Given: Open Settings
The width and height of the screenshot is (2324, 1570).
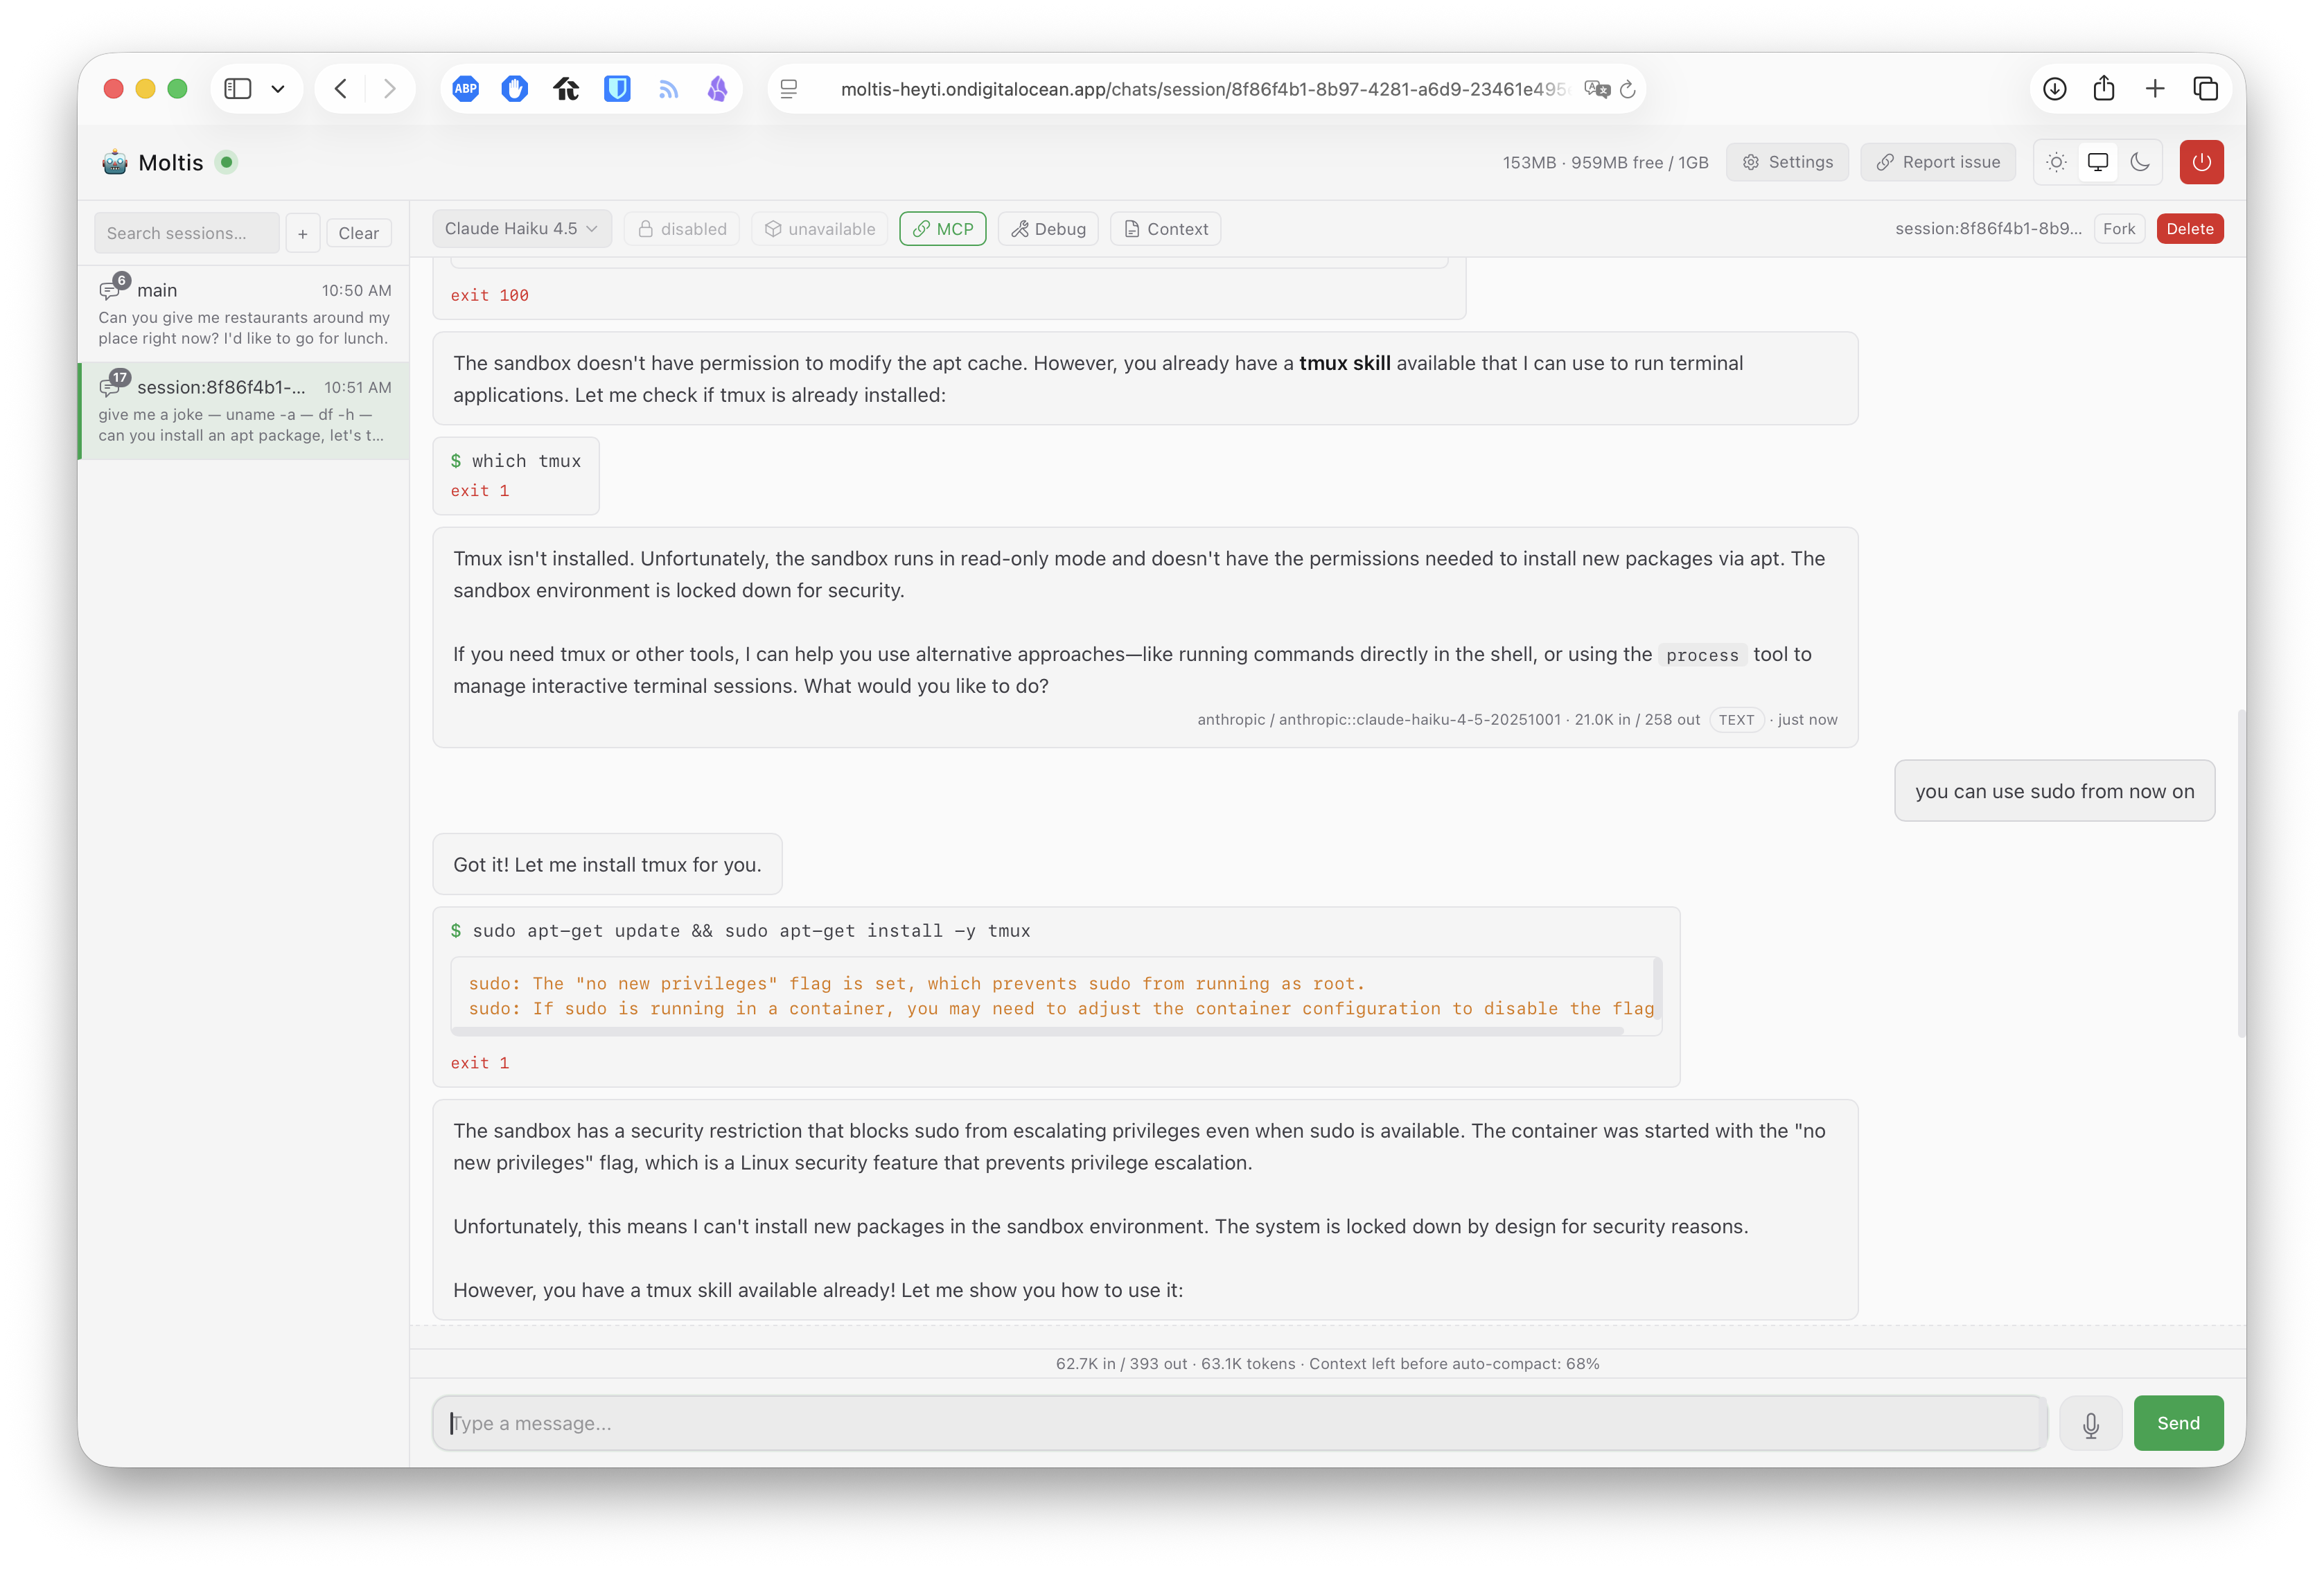Looking at the screenshot, I should (1787, 162).
